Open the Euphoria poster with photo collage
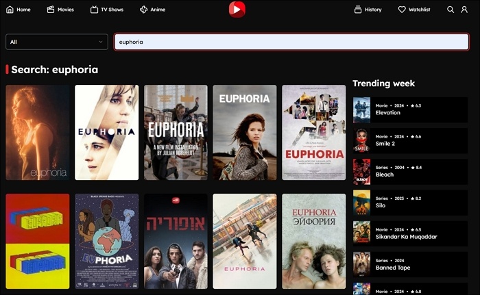The height and width of the screenshot is (295, 480). [314, 132]
